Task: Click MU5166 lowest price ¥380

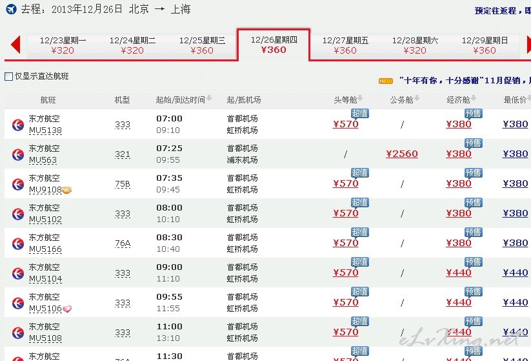Action: point(515,243)
